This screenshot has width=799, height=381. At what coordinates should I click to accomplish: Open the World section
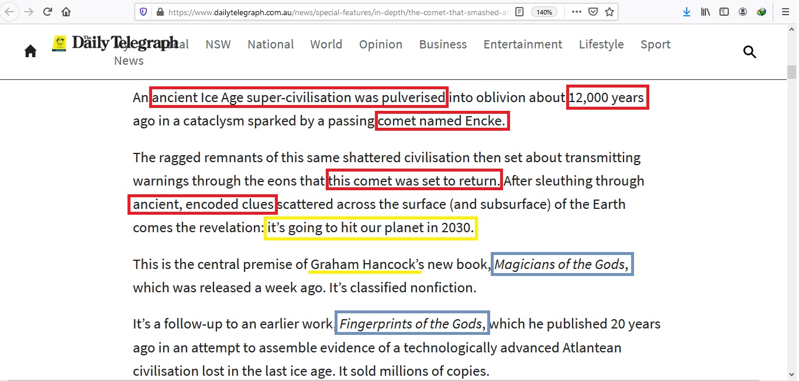point(326,44)
